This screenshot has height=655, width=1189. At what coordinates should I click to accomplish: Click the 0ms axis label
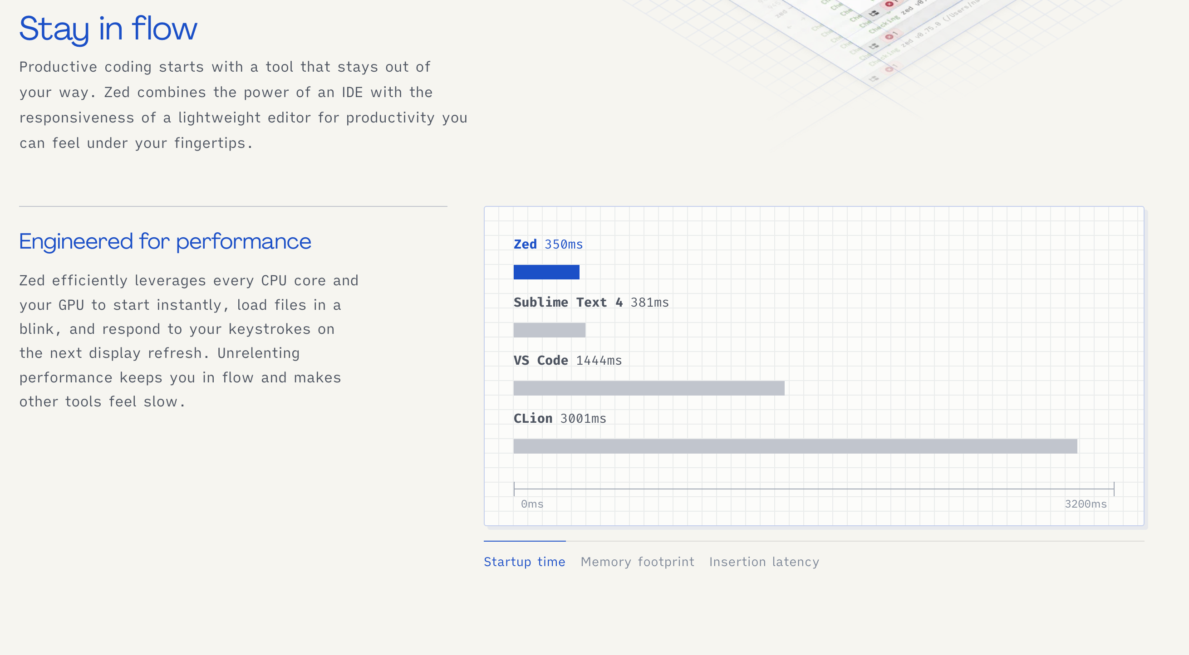pyautogui.click(x=532, y=503)
